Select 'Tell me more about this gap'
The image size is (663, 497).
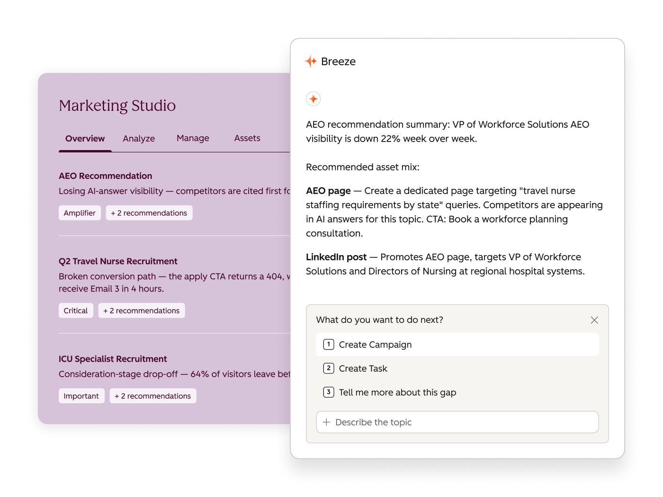457,392
